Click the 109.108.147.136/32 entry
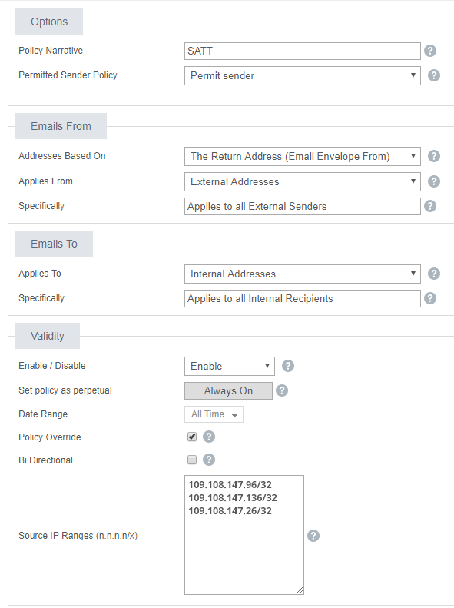Viewport: 454px width, 608px height. tap(233, 497)
